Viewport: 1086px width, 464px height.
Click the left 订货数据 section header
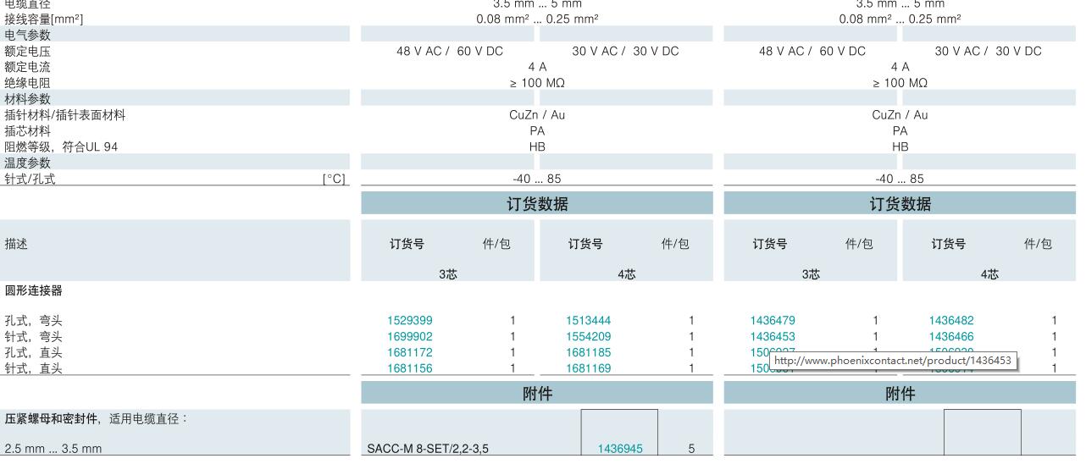pyautogui.click(x=537, y=204)
